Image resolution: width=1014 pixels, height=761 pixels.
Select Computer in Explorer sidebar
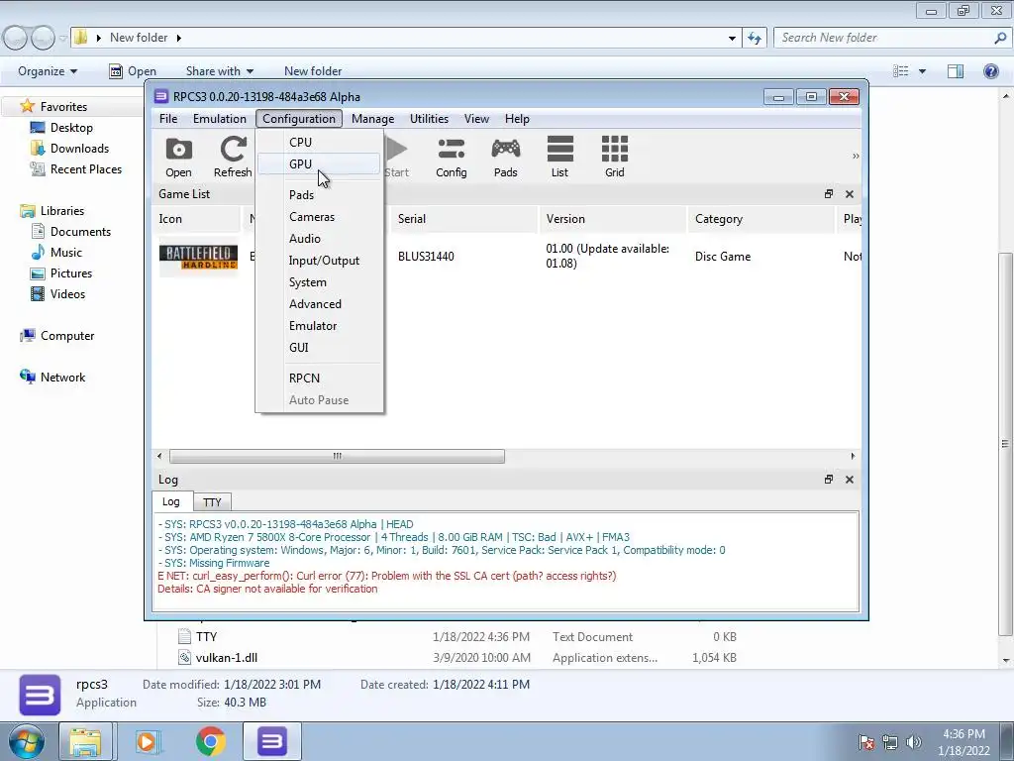56,336
